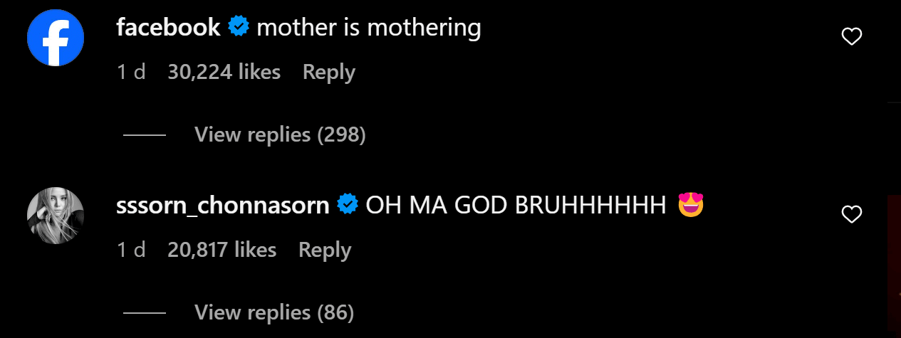
Task: Click the facebook comment's 1 d timestamp
Action: (130, 72)
